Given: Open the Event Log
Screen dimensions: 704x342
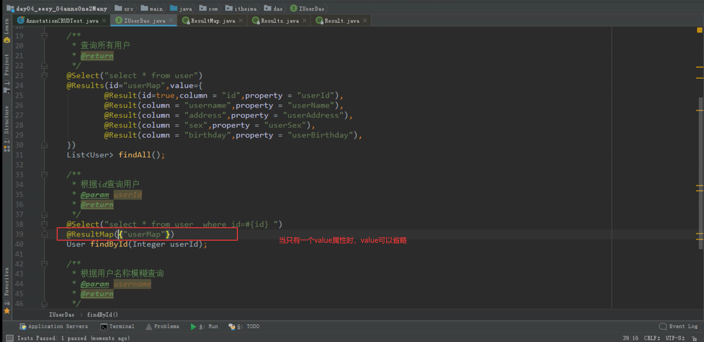Looking at the screenshot, I should coord(679,326).
